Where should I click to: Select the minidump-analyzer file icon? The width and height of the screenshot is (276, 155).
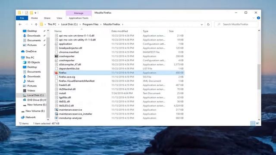56,118
